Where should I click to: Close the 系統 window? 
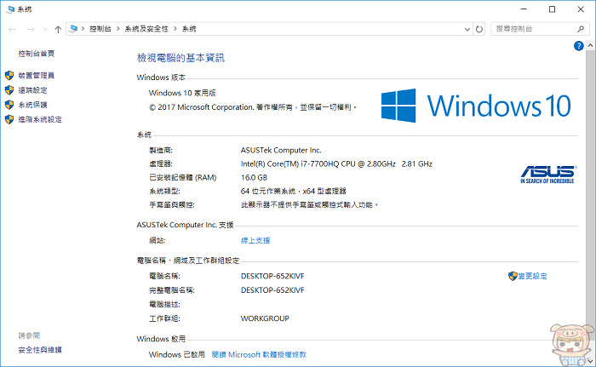pos(581,9)
